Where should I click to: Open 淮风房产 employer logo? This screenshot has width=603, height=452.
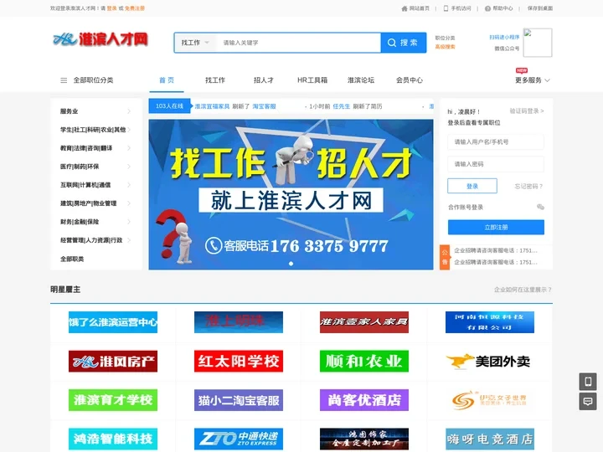tap(113, 362)
